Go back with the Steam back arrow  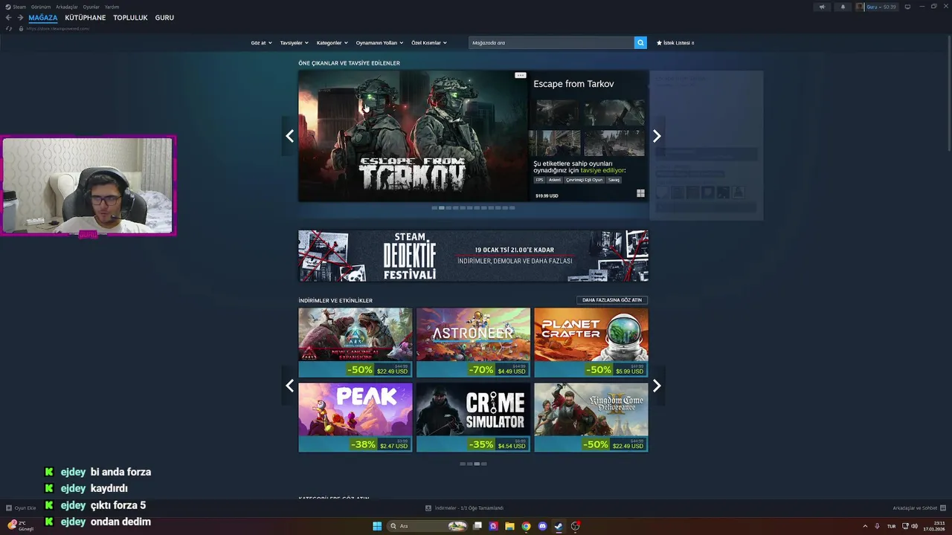pyautogui.click(x=9, y=18)
